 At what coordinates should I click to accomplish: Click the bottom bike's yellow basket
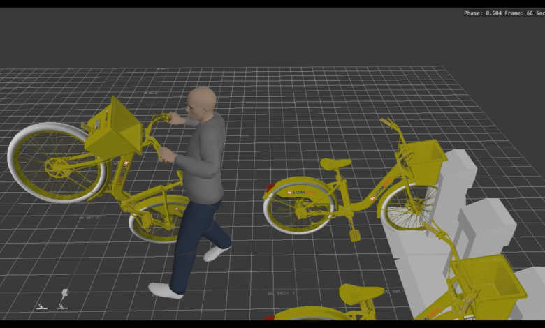(489, 285)
